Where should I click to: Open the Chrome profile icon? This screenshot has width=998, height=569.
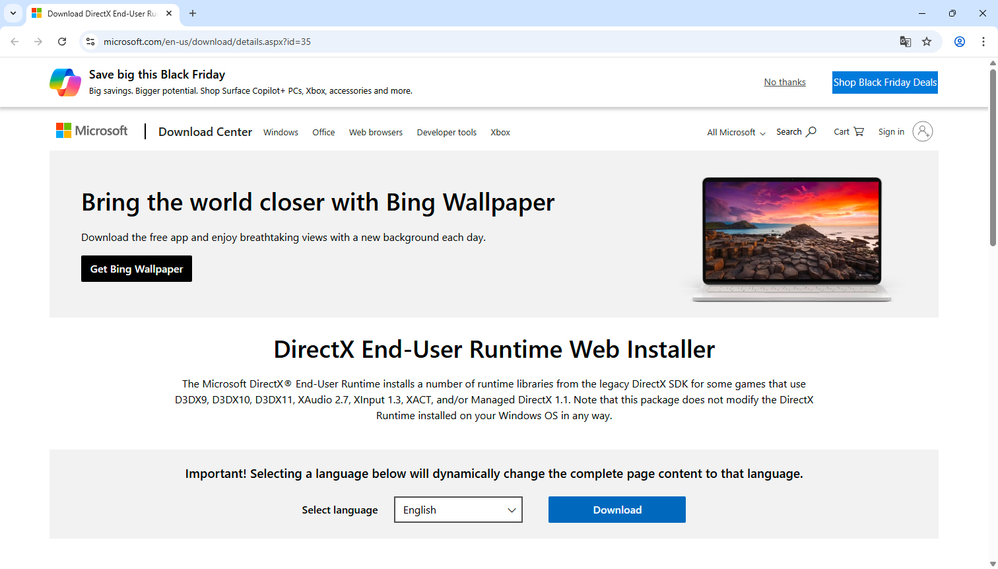point(960,42)
